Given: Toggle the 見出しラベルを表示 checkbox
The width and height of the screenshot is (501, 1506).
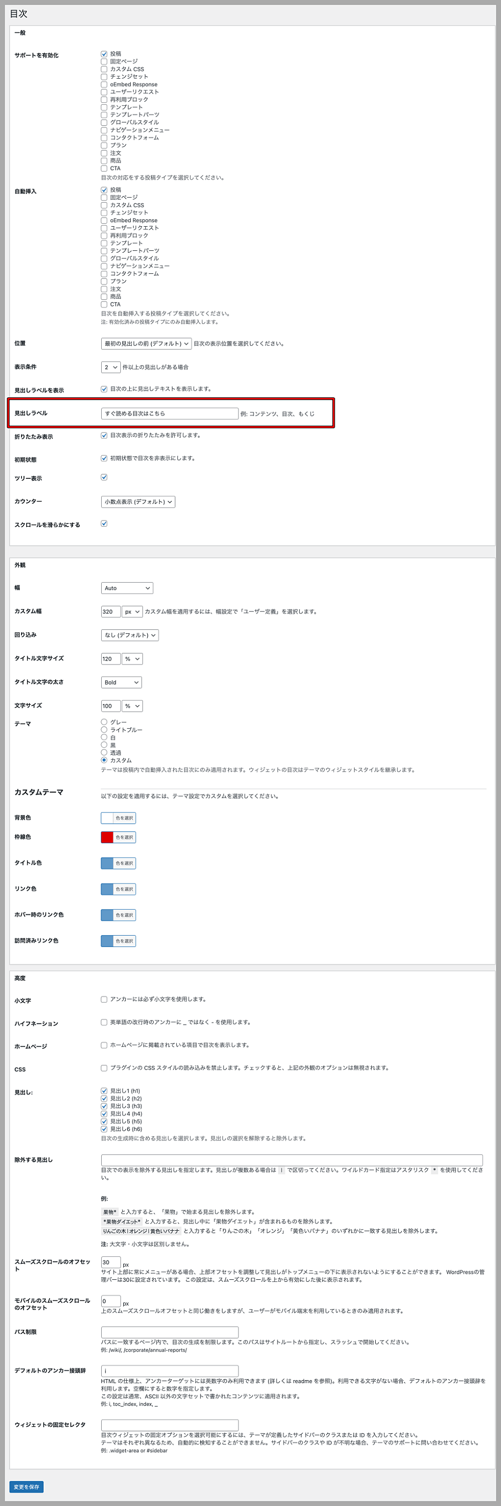Looking at the screenshot, I should (104, 389).
